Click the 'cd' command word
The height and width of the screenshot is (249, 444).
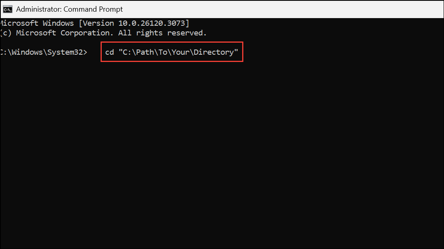click(109, 52)
